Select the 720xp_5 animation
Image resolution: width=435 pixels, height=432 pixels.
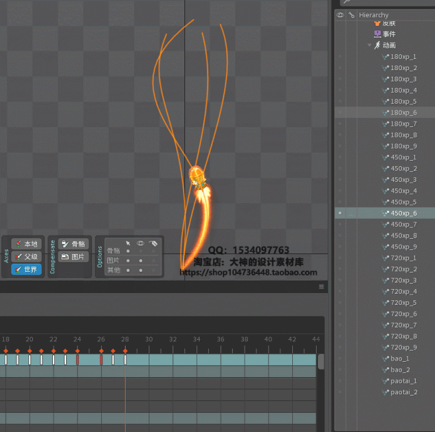[x=404, y=303]
